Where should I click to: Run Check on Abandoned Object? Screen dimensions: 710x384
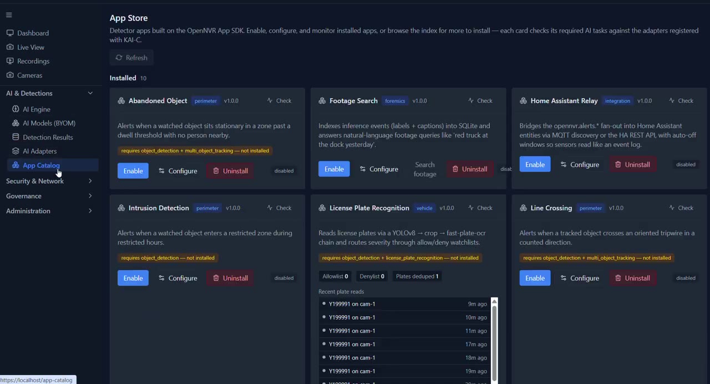279,101
